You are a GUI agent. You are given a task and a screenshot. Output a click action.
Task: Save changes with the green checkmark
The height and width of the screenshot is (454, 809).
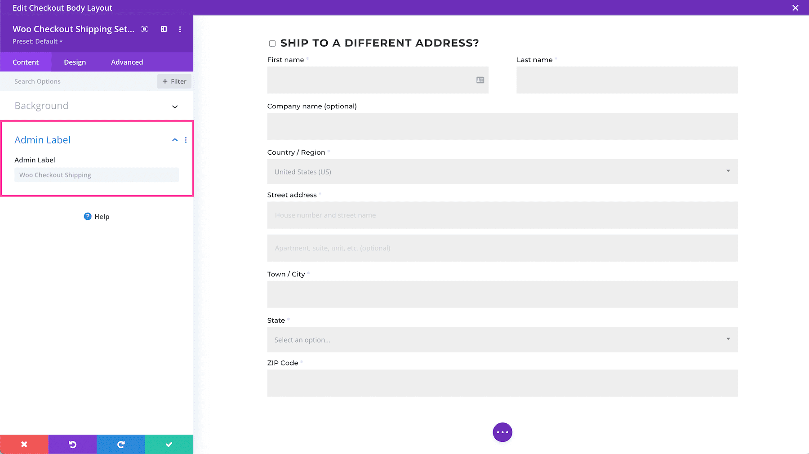pyautogui.click(x=169, y=444)
